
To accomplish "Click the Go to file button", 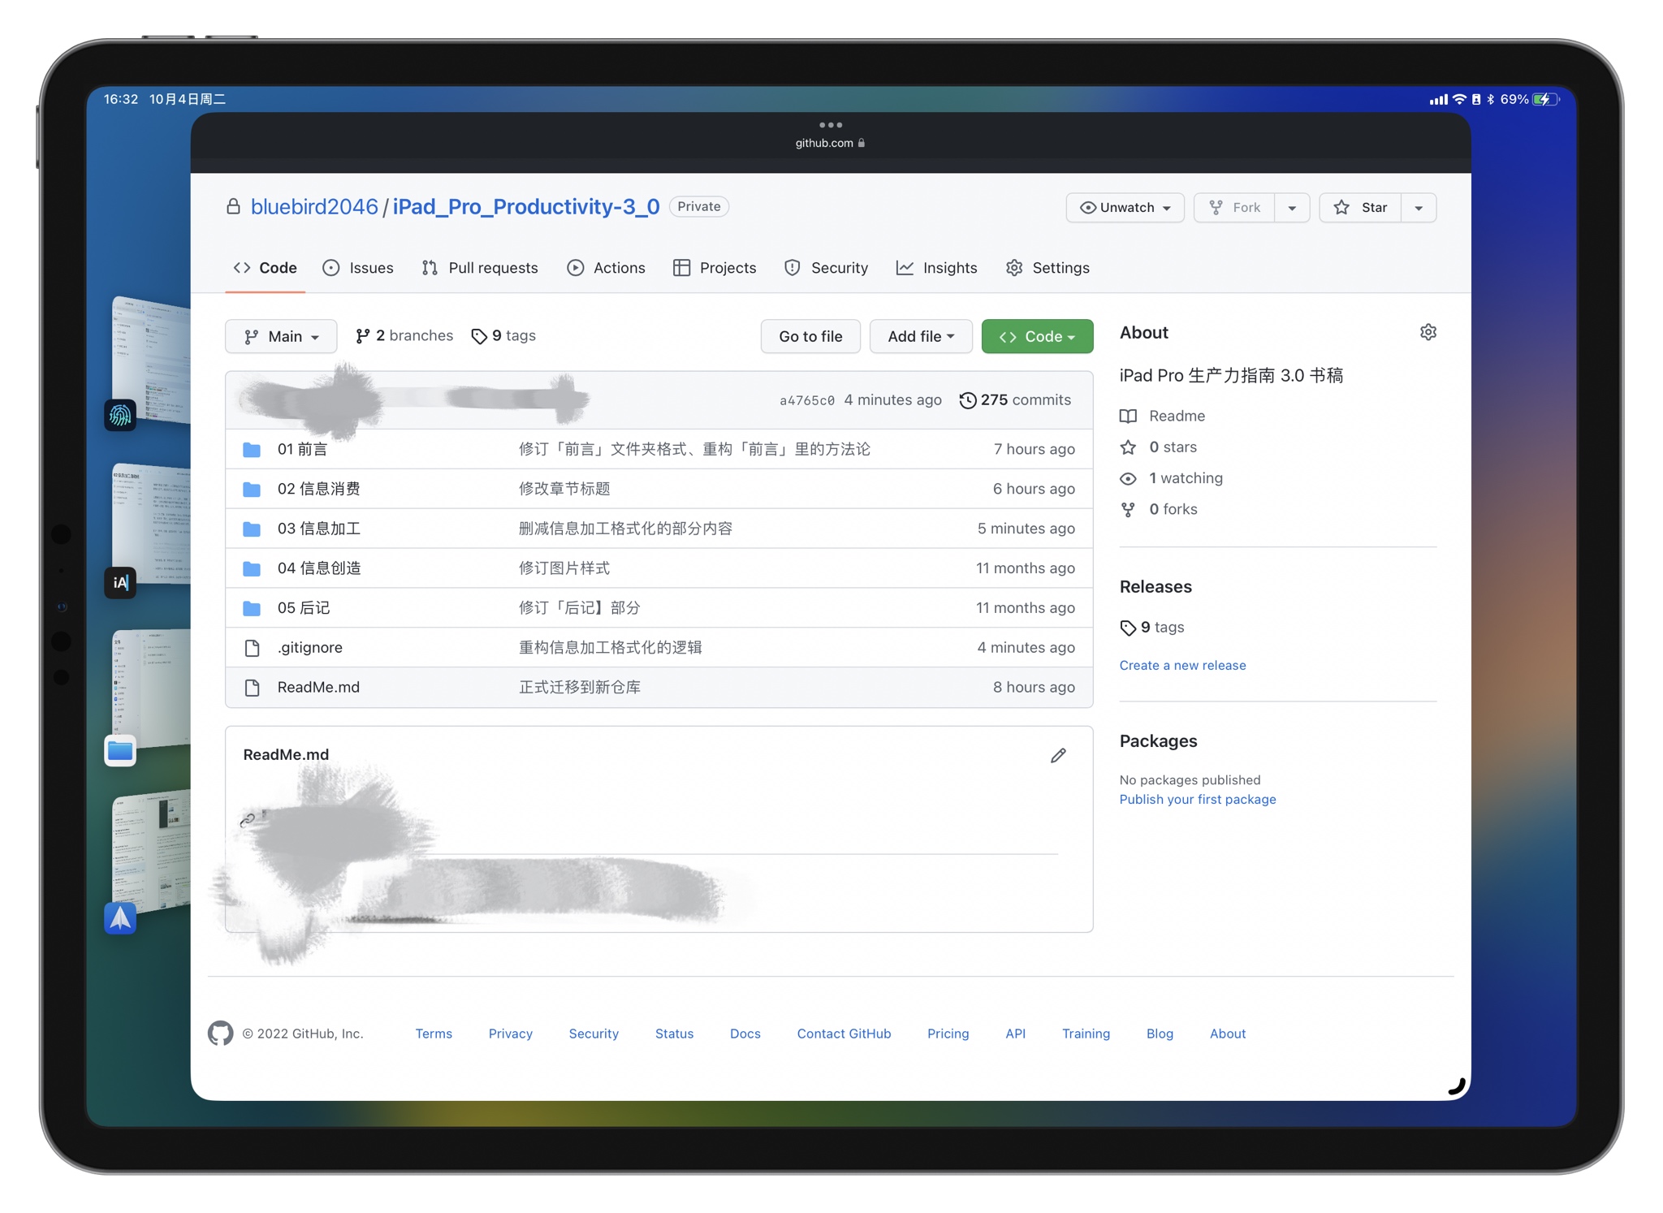I will pos(810,335).
